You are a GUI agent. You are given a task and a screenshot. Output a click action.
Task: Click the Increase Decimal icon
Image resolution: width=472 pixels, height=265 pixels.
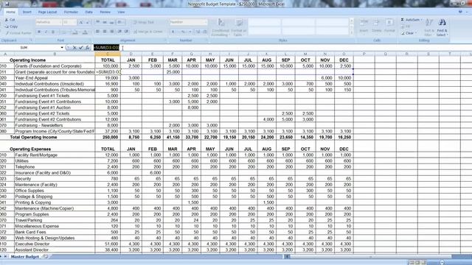(x=198, y=32)
